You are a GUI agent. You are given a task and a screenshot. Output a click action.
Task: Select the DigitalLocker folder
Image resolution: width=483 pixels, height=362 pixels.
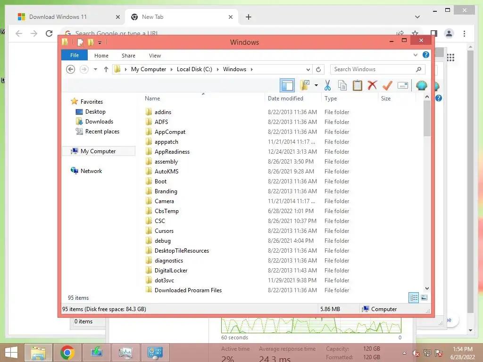[x=171, y=271]
